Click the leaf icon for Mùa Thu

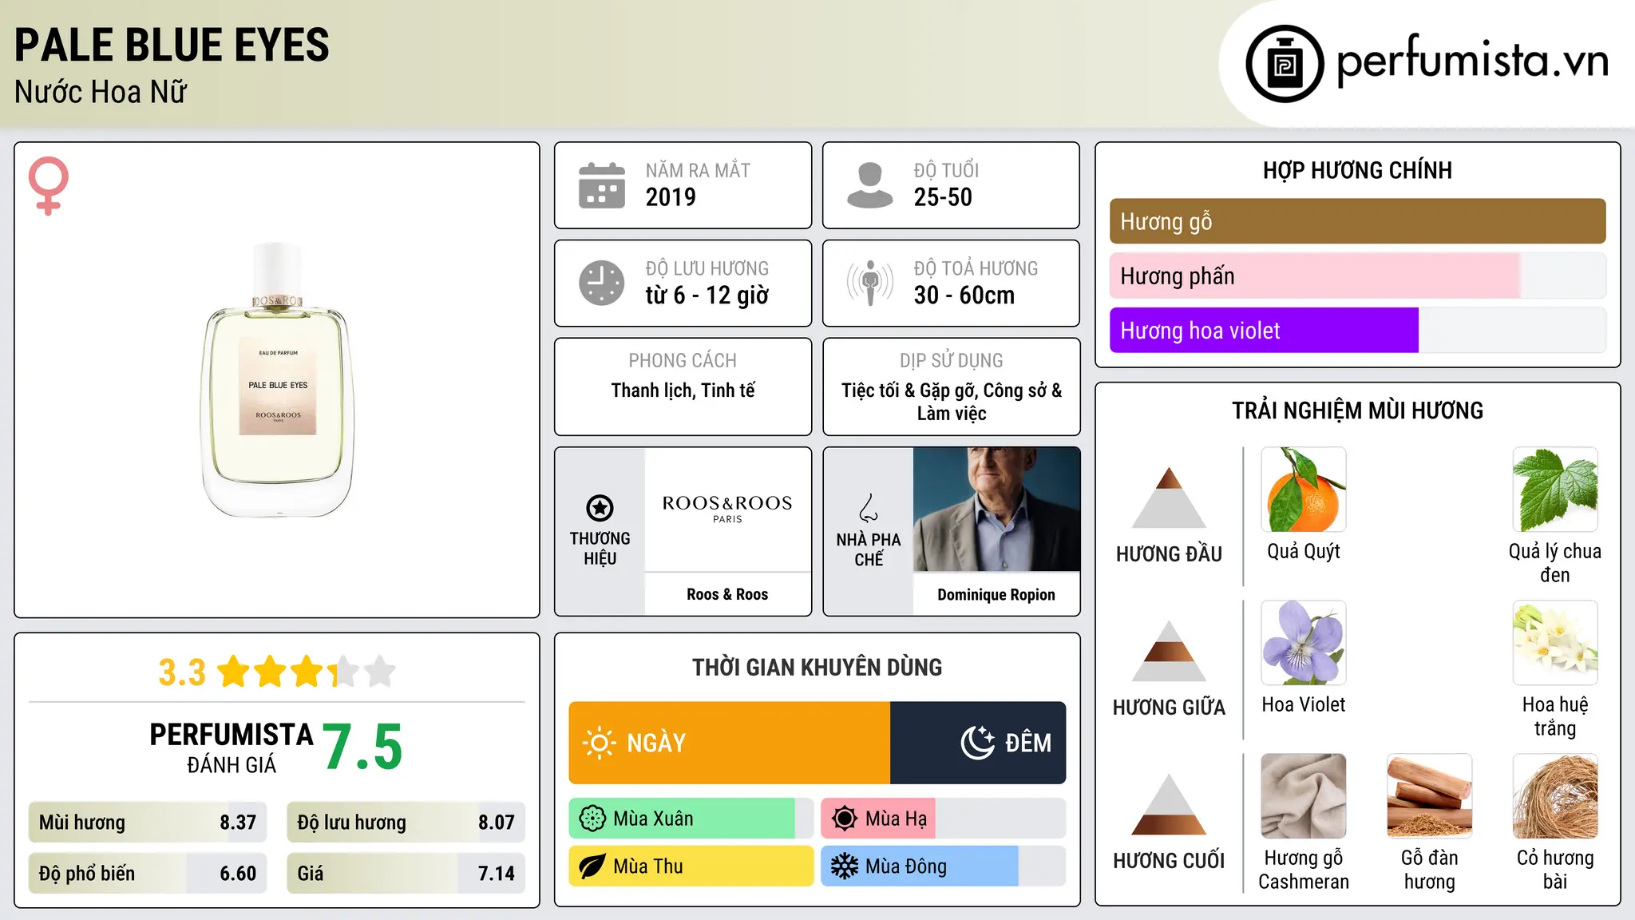click(x=592, y=866)
